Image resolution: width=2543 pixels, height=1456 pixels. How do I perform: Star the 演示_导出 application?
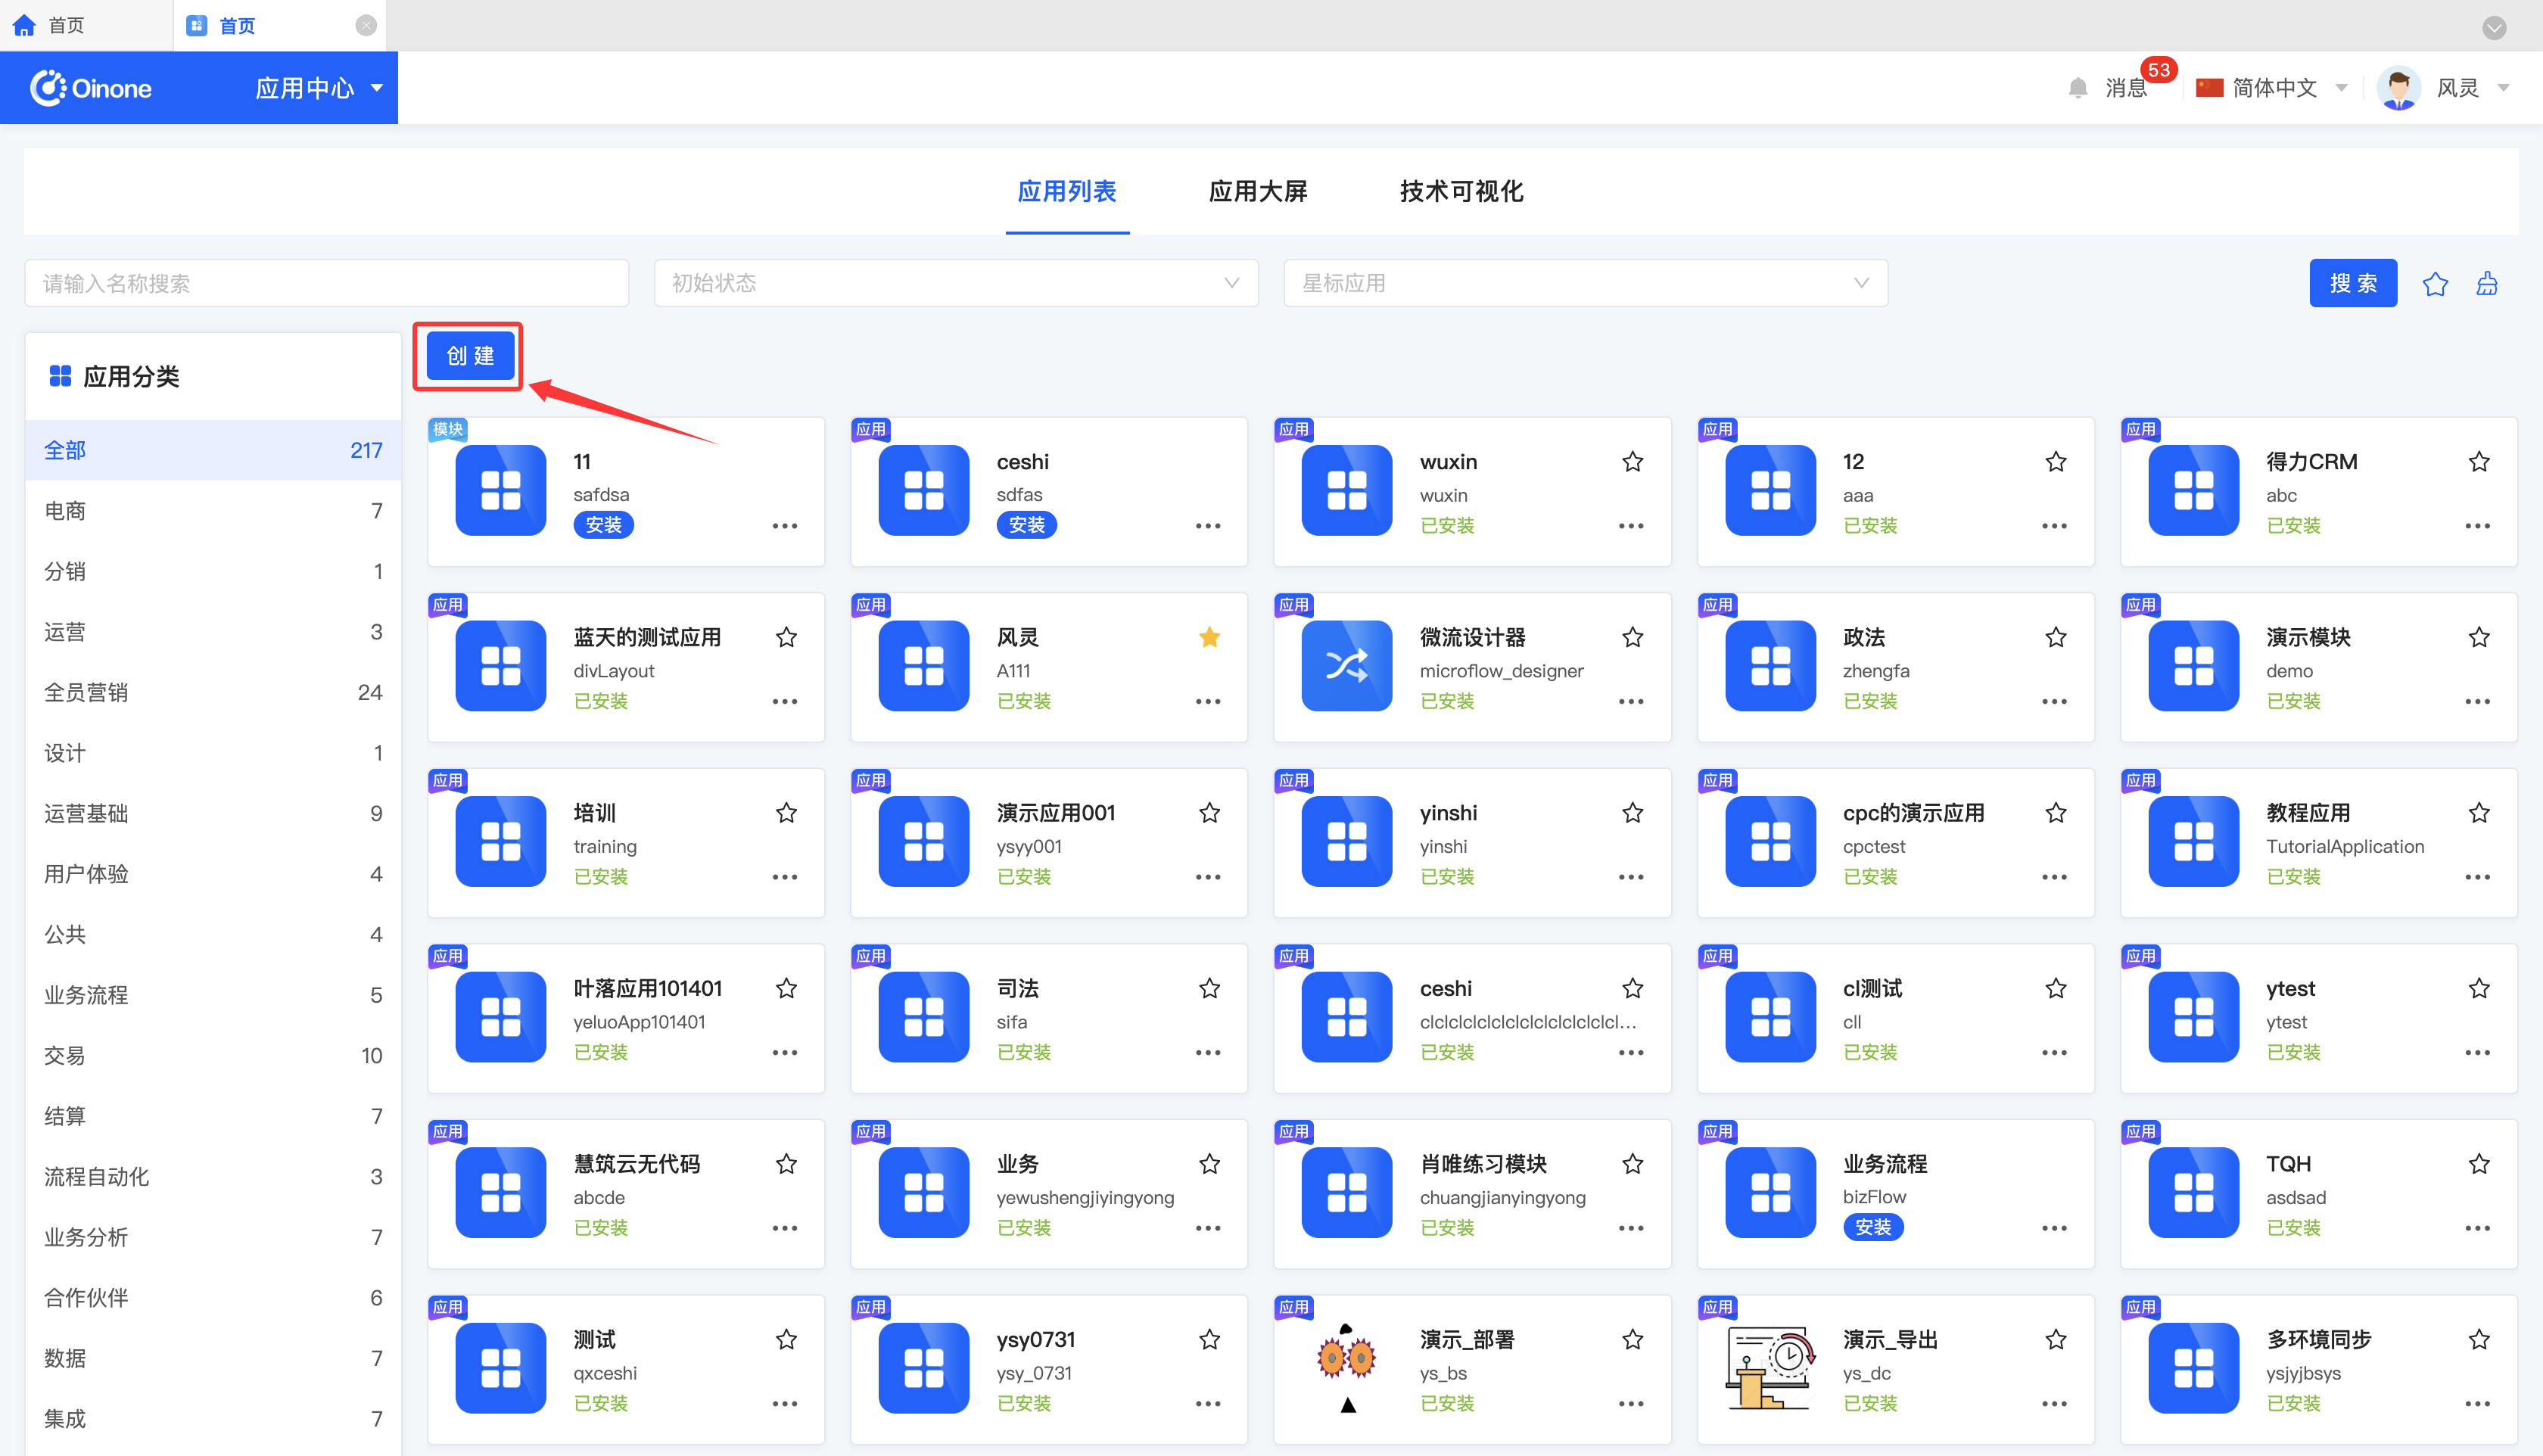[x=2055, y=1339]
